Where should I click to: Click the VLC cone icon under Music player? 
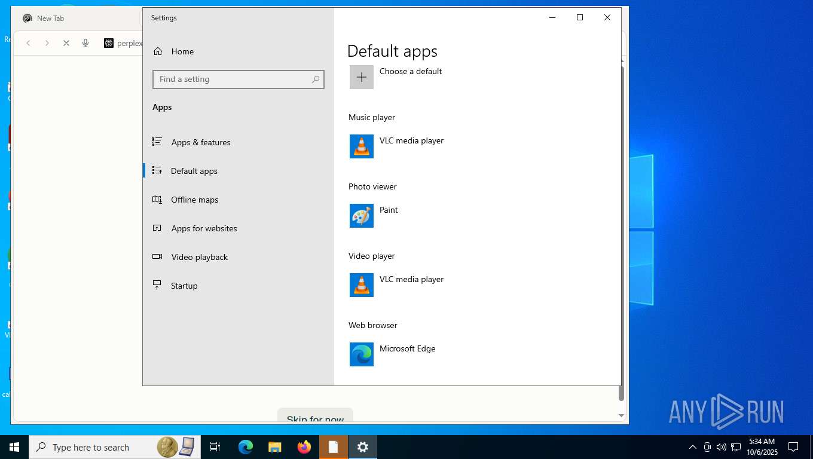(362, 146)
